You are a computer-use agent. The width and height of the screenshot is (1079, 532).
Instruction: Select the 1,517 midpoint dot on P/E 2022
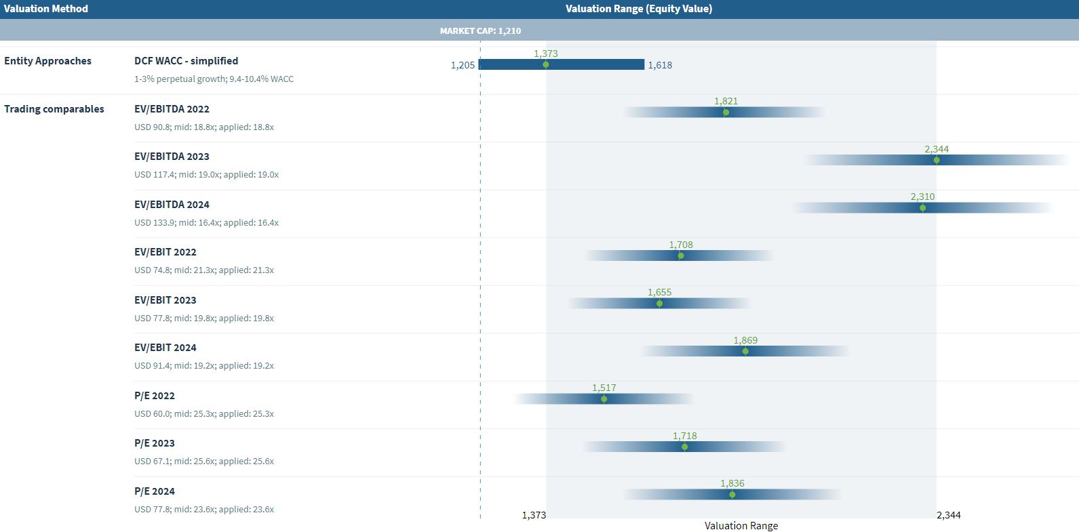pyautogui.click(x=604, y=399)
